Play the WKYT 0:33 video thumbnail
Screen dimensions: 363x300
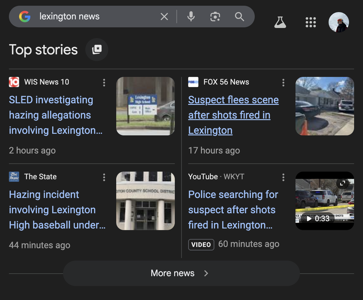point(325,201)
